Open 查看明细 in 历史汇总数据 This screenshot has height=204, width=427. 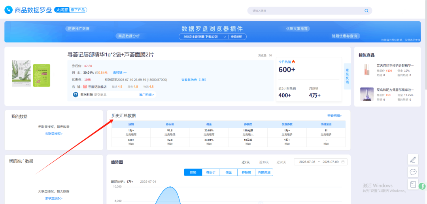334,116
